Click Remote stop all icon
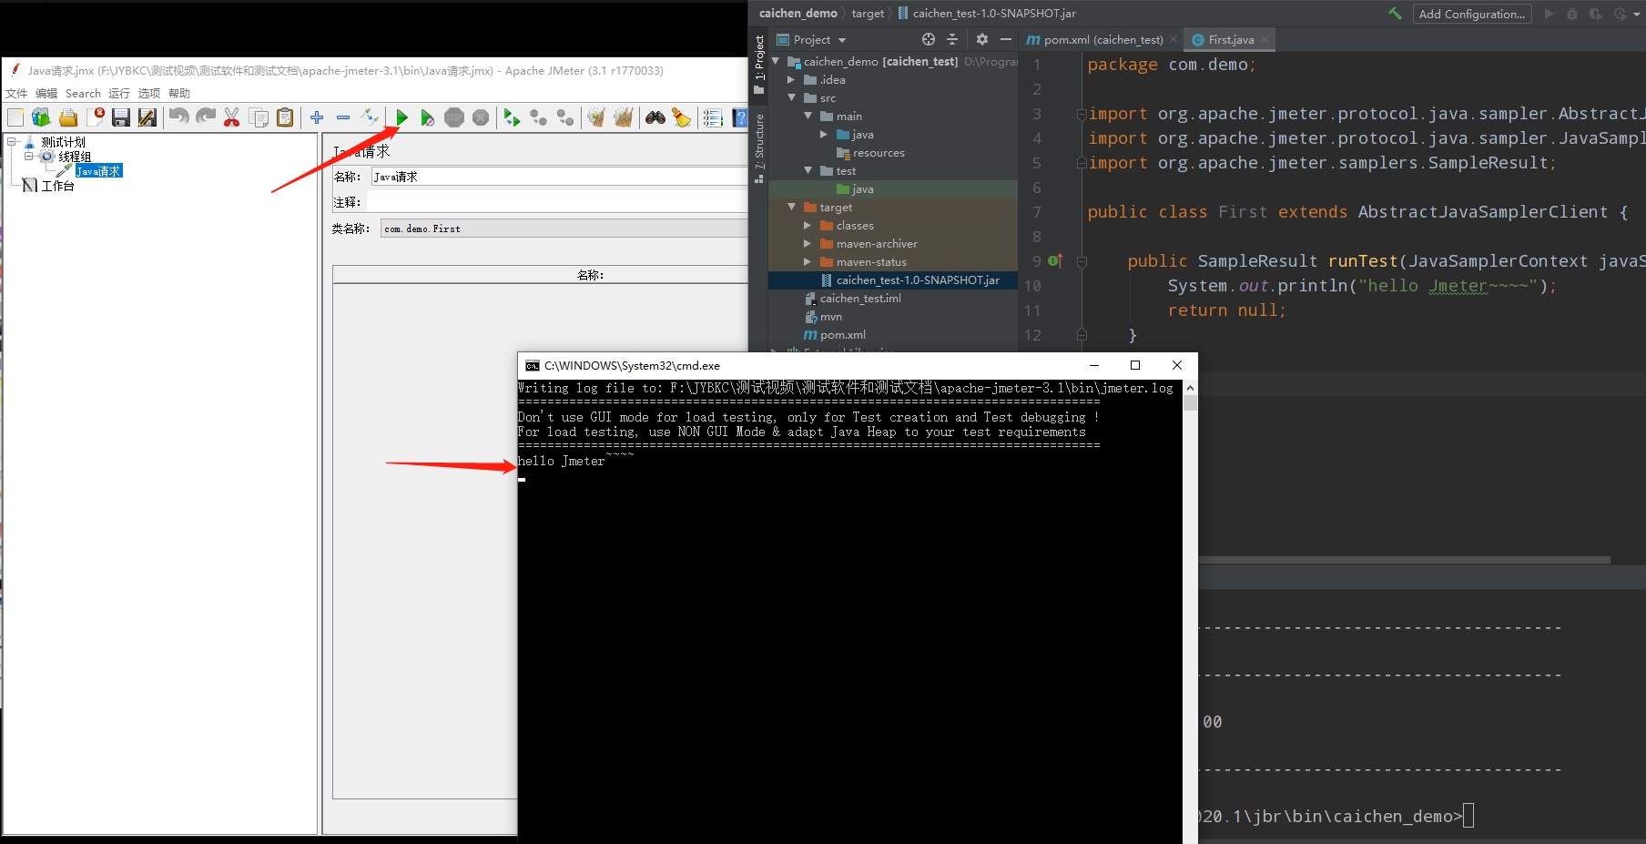 pyautogui.click(x=539, y=117)
